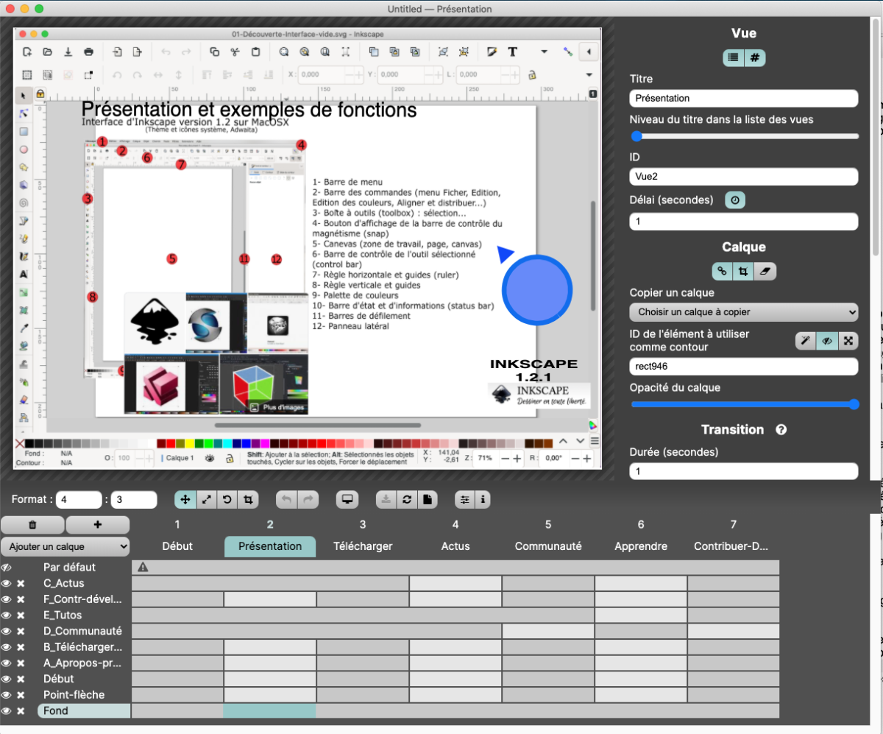The height and width of the screenshot is (734, 883).
Task: Select the Communauté frame
Action: (x=548, y=546)
